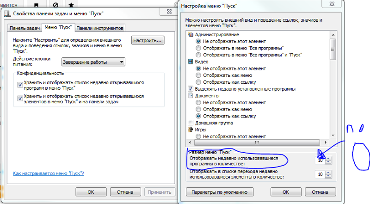Toggle 'Выделять недавно установленные программы' checkbox
The height and width of the screenshot is (204, 370).
(x=191, y=89)
